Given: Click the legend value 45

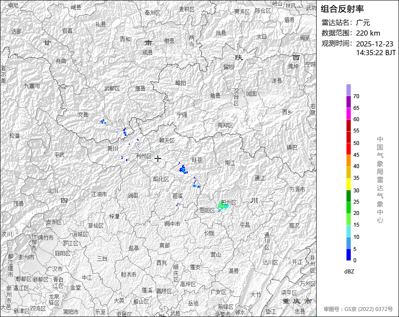Looking at the screenshot, I should 356,155.
